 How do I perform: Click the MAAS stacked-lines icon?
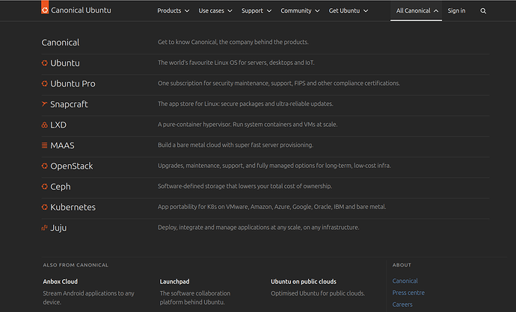[x=45, y=146]
